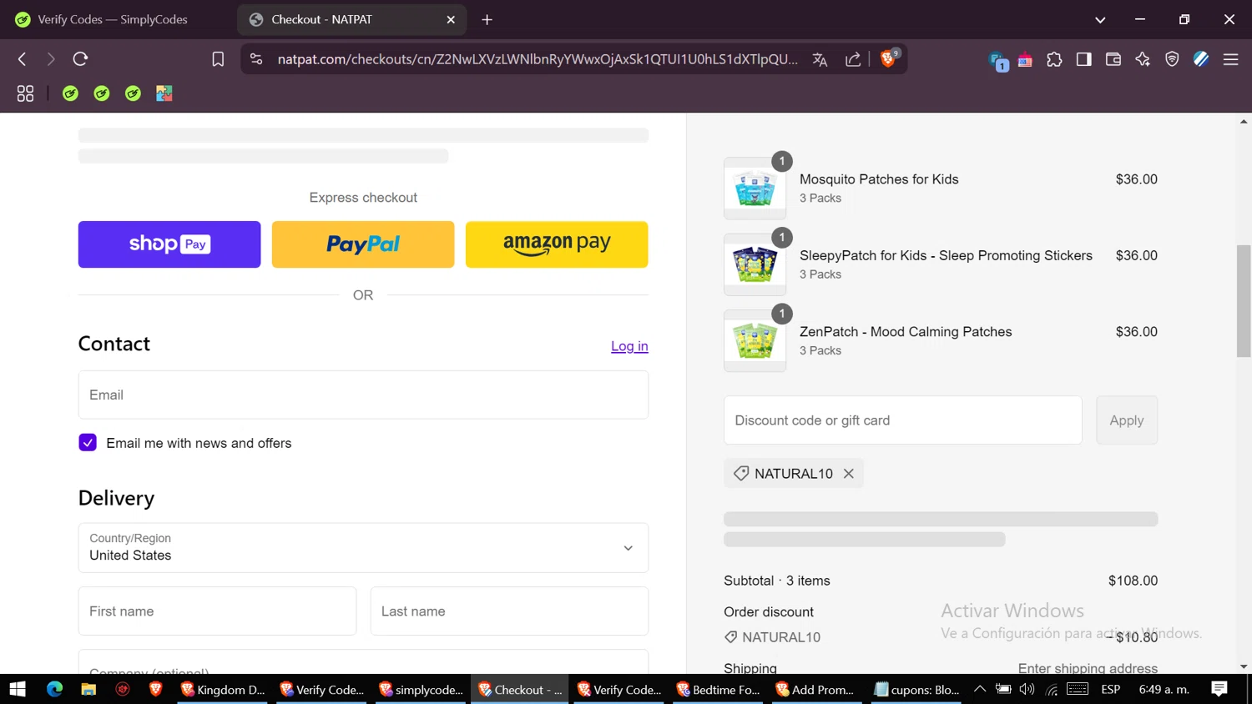Expand the Country/Region dropdown
Image resolution: width=1252 pixels, height=704 pixels.
point(363,548)
